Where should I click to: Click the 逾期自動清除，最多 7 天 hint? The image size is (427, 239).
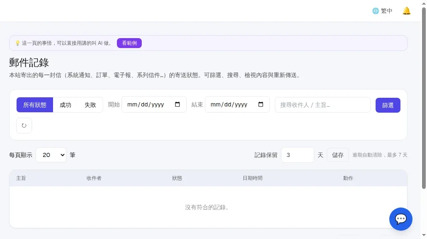tap(380, 155)
